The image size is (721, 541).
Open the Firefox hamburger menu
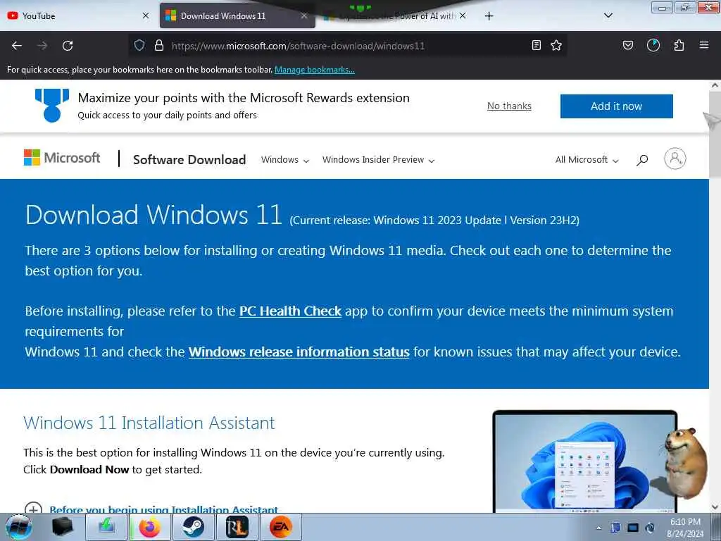point(704,45)
